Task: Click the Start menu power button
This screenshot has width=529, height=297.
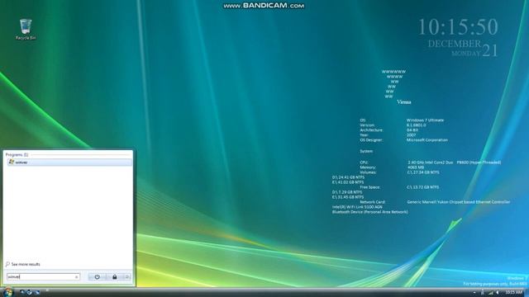Action: (98, 277)
